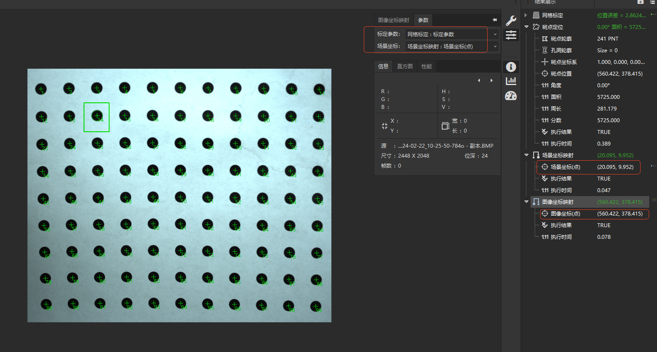The height and width of the screenshot is (352, 657).
Task: Switch to the 参数 tab
Action: [423, 20]
